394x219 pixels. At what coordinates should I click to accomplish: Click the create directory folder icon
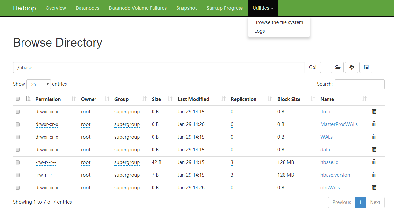point(337,67)
